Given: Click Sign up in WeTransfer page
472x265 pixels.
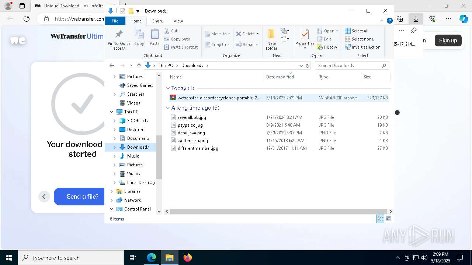Looking at the screenshot, I should tap(448, 40).
